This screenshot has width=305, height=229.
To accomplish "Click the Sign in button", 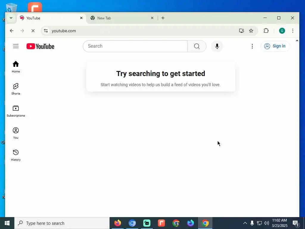I will (275, 46).
